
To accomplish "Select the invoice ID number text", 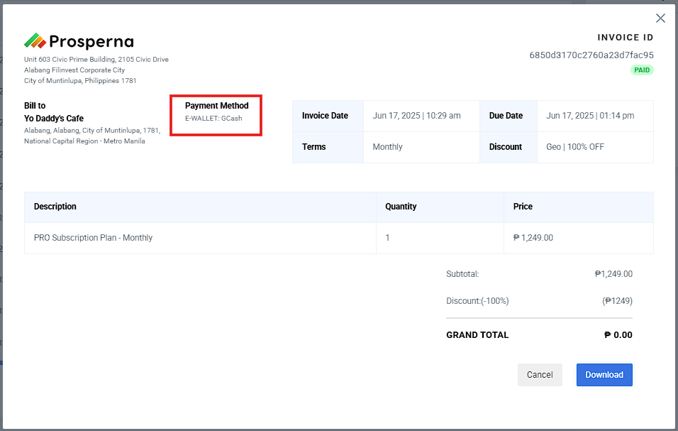I will pos(591,55).
